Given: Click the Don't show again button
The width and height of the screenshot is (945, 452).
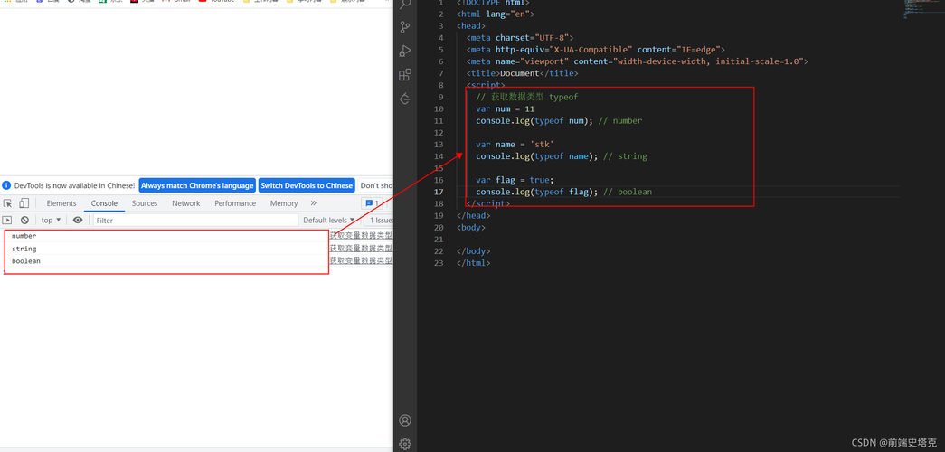Looking at the screenshot, I should [376, 185].
